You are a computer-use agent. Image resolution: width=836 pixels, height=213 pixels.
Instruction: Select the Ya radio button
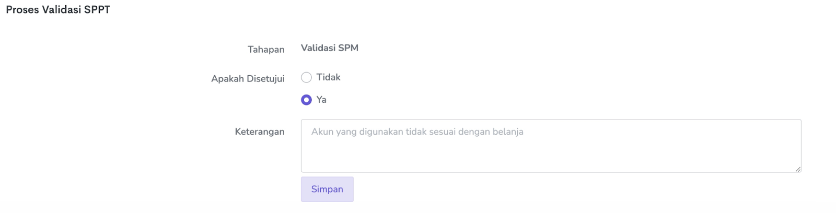306,100
